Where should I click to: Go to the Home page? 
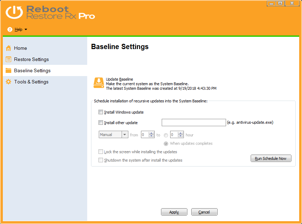click(45, 48)
